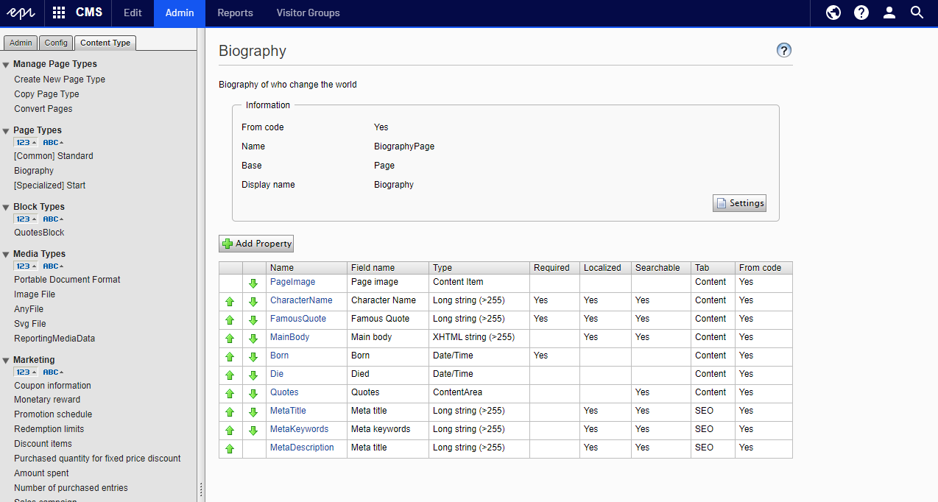
Task: Move MetaDescription property up
Action: click(x=229, y=449)
